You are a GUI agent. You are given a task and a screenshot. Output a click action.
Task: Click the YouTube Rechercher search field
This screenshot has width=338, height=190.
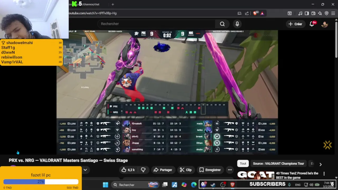click(156, 24)
